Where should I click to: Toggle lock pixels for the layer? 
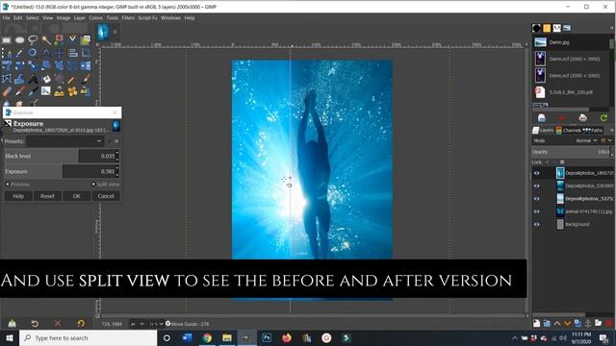547,162
